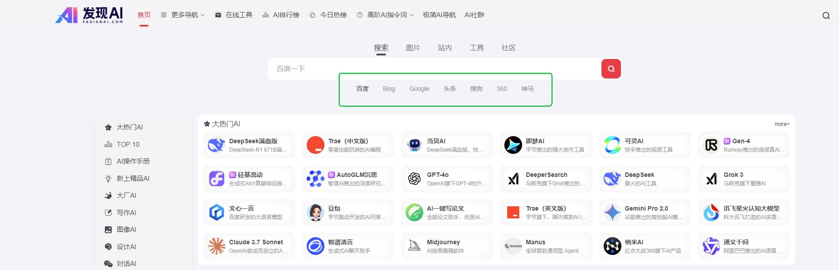Open AI社群 nav link
Image resolution: width=839 pixels, height=270 pixels.
click(474, 15)
